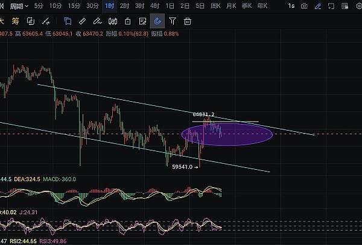Toggle the lock drawings icon
The height and width of the screenshot is (245, 362).
127,21
